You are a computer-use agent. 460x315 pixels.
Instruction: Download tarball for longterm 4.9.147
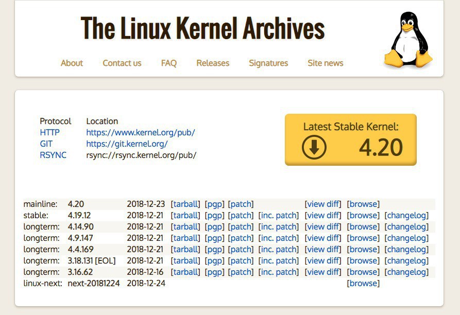click(185, 238)
